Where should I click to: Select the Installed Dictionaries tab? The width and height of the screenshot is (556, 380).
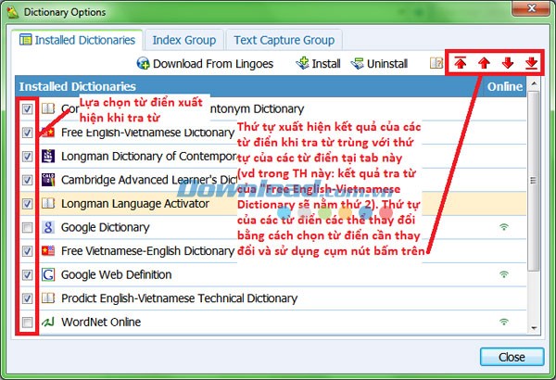click(x=77, y=40)
